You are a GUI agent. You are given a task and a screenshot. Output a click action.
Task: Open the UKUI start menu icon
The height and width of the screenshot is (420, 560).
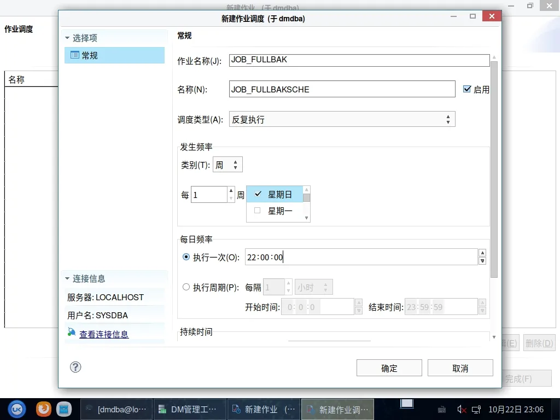click(17, 409)
